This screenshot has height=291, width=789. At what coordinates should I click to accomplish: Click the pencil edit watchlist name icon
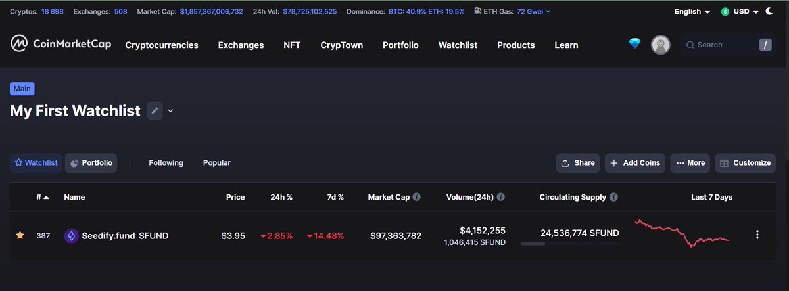[155, 111]
